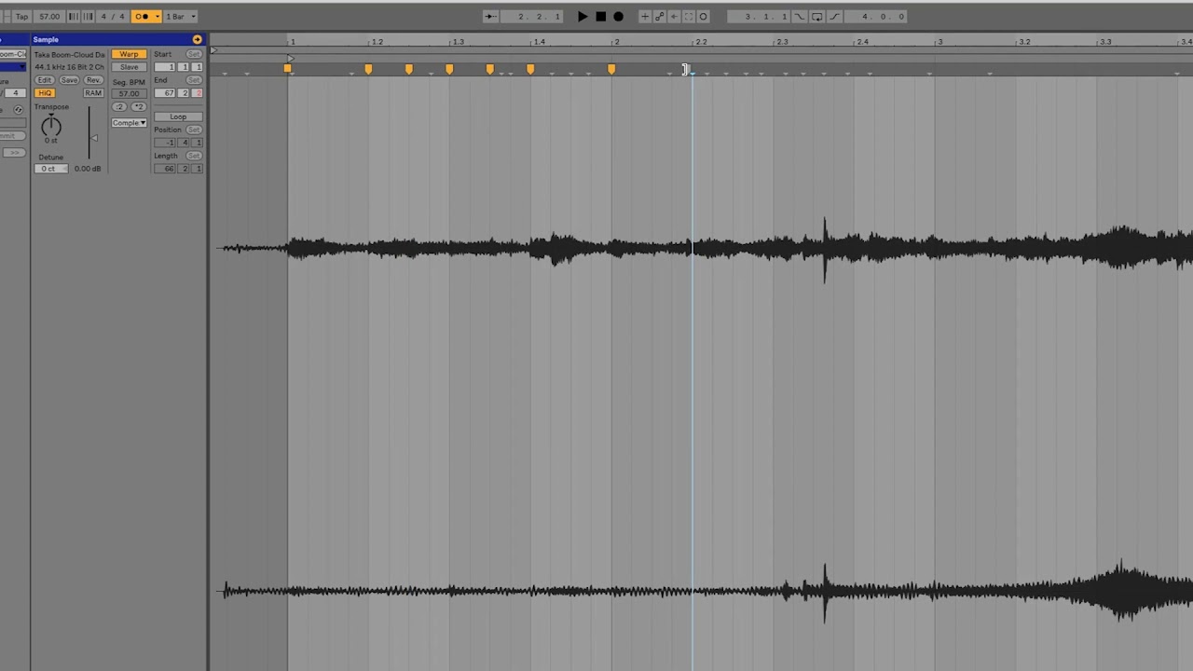Click the Tap tempo button
The image size is (1193, 671).
click(x=21, y=16)
